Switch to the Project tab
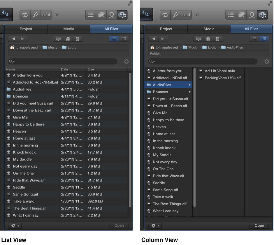This screenshot has height=245, width=274. [26, 29]
